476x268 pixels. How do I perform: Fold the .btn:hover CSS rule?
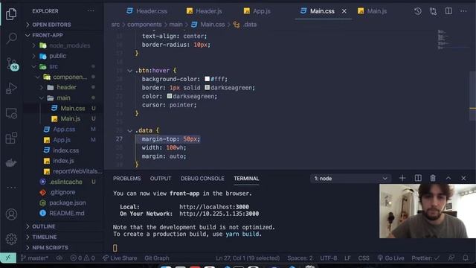(129, 71)
